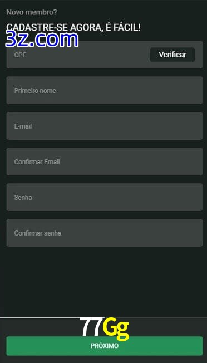Screen dimensions: 207x363
Task: Click the CADASTRE-SE AGORA heading
Action: [x=73, y=27]
